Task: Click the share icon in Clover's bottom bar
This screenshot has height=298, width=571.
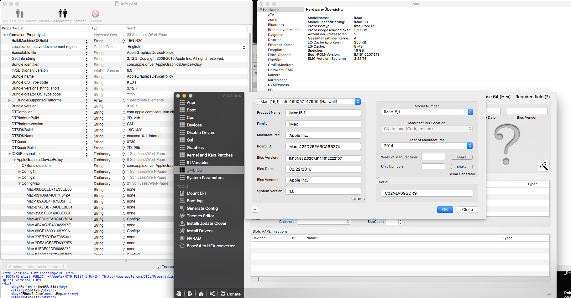Action: click(x=212, y=294)
